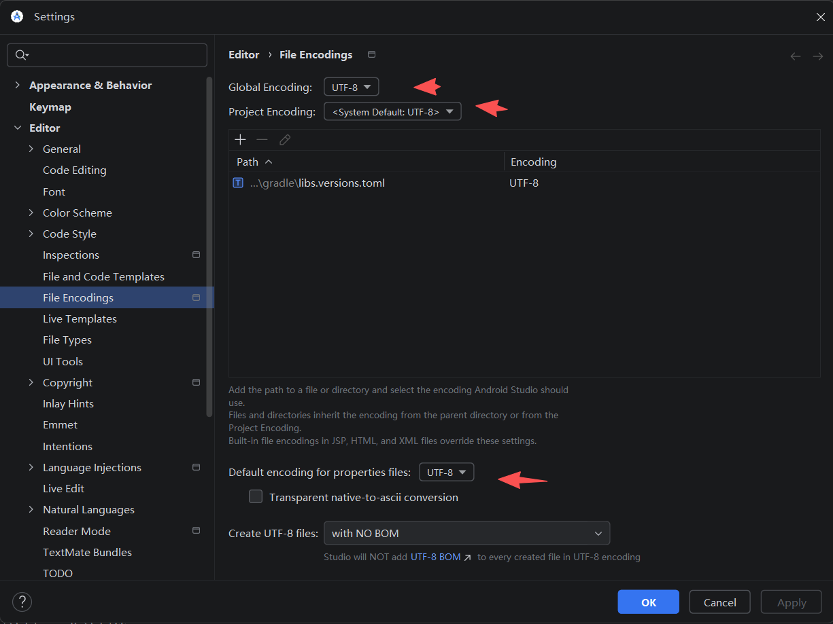Image resolution: width=833 pixels, height=624 pixels.
Task: Expand the Natural Languages node
Action: 31,509
